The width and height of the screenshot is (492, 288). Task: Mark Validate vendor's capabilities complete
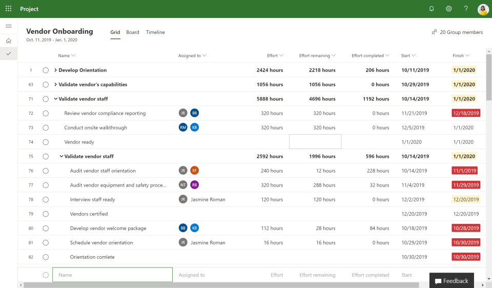[46, 85]
